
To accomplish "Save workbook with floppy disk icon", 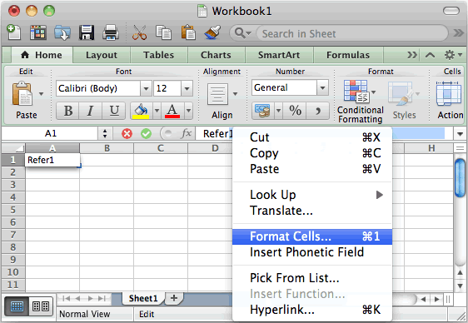I will point(87,32).
